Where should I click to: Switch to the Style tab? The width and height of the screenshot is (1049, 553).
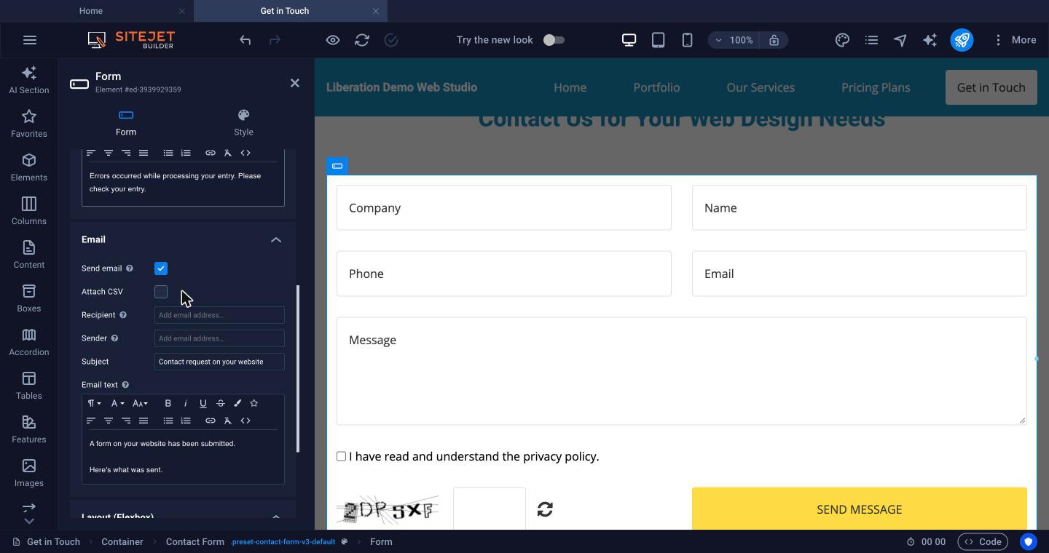(x=243, y=122)
